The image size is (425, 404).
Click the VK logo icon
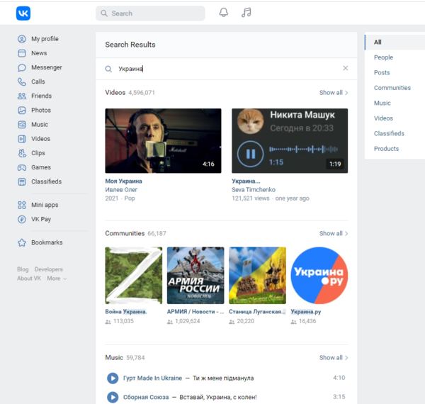(23, 13)
